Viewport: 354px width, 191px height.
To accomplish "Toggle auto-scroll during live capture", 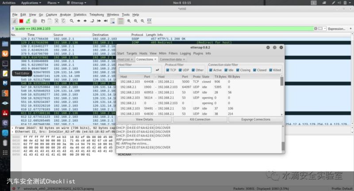I will [112, 21].
